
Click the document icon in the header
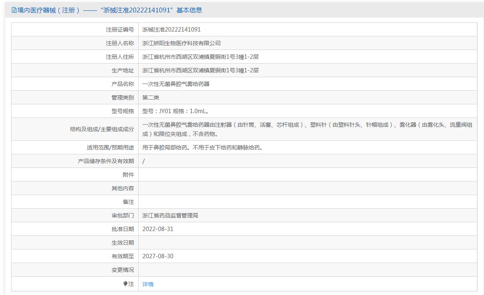pyautogui.click(x=14, y=10)
